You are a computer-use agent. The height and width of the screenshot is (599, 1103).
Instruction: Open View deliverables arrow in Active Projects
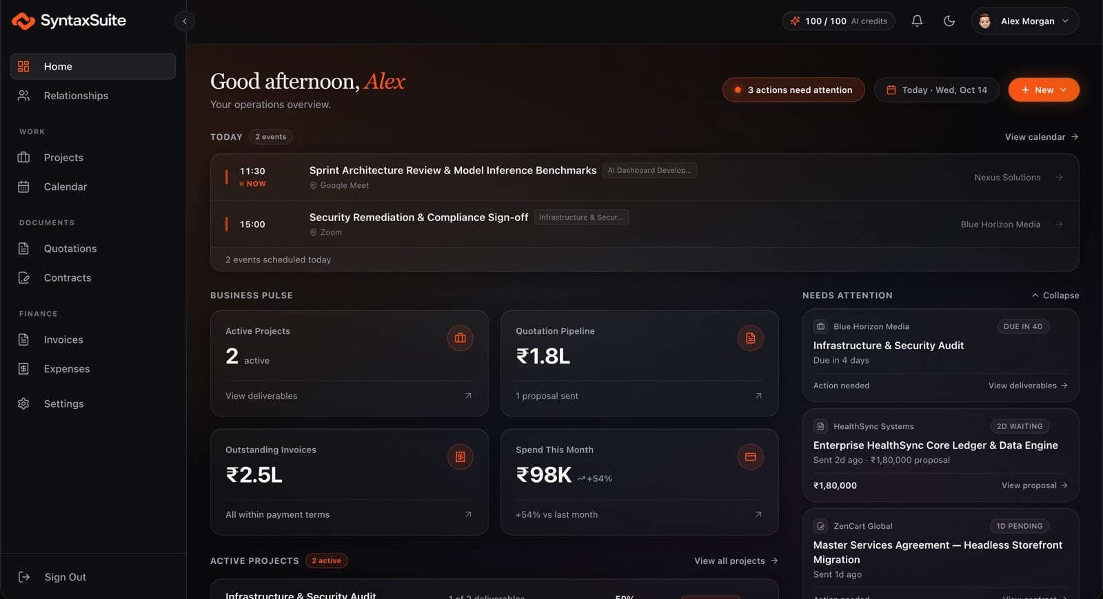pyautogui.click(x=468, y=396)
